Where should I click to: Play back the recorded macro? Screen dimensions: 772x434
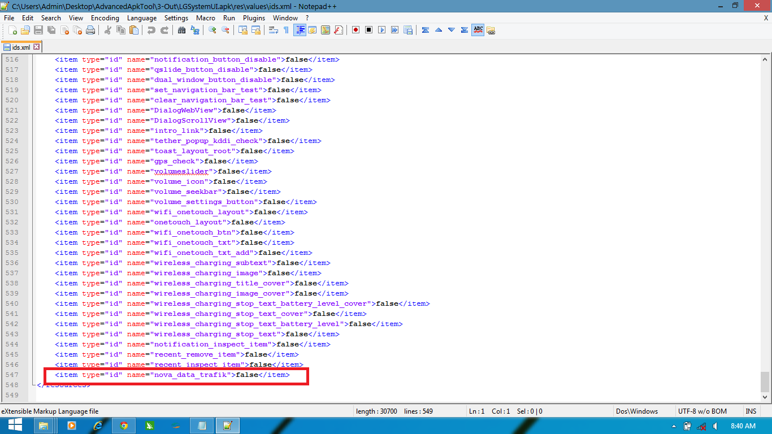click(x=381, y=30)
